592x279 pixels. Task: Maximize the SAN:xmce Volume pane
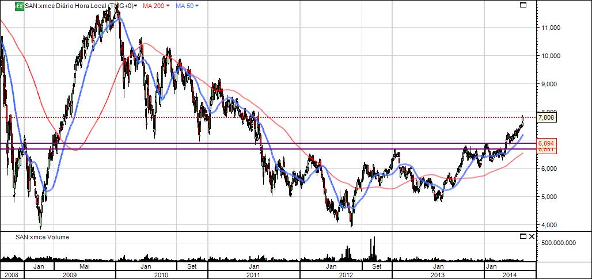(x=523, y=236)
